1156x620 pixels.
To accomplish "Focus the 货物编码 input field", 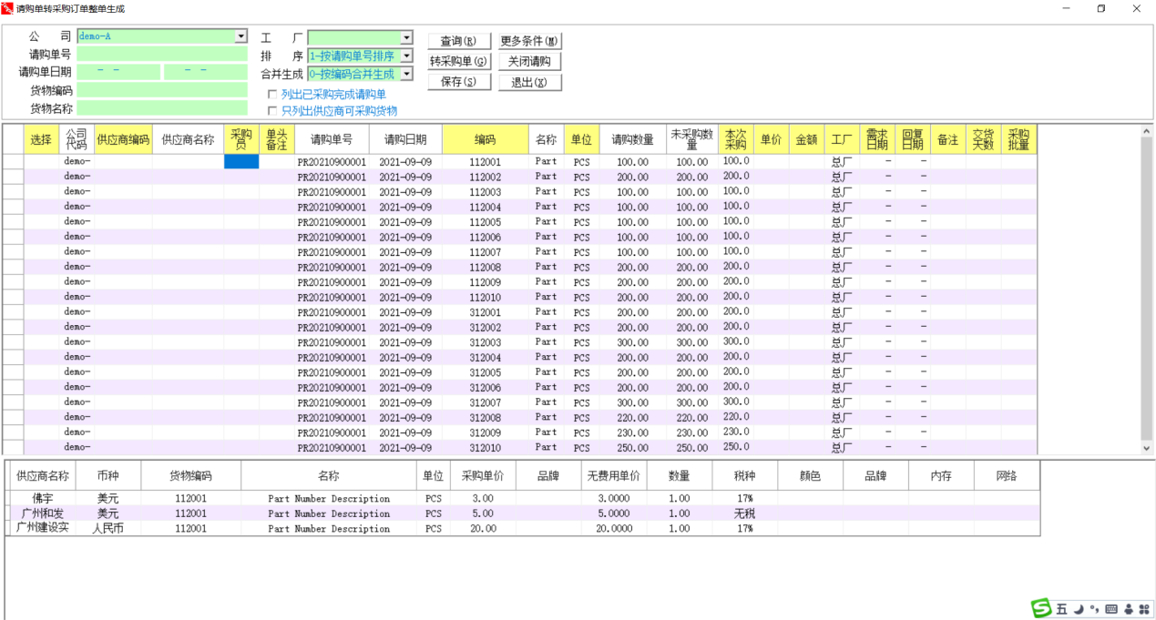I will point(162,90).
